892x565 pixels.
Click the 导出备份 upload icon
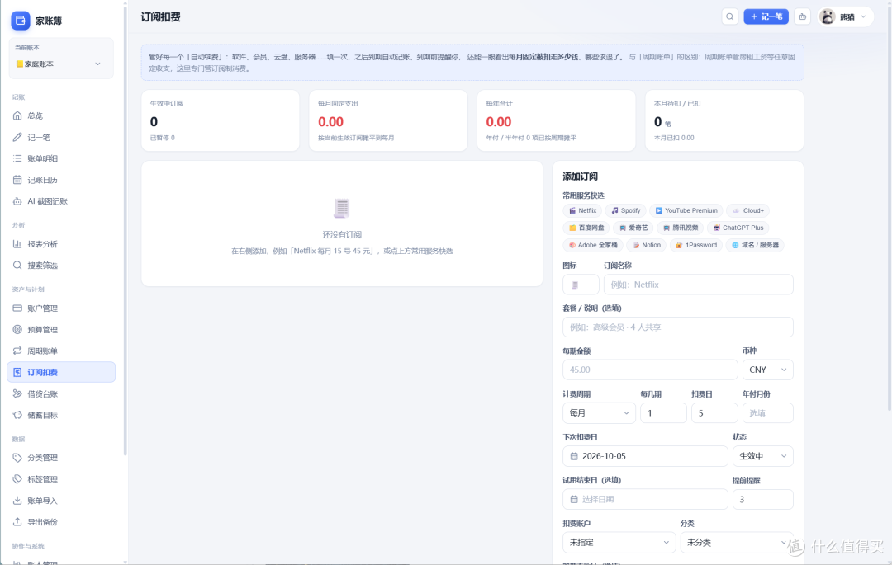point(17,522)
